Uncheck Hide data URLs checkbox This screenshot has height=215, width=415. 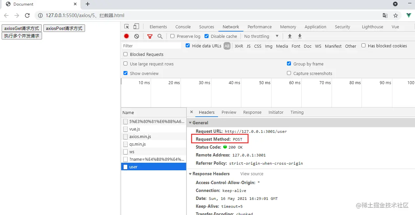point(188,46)
